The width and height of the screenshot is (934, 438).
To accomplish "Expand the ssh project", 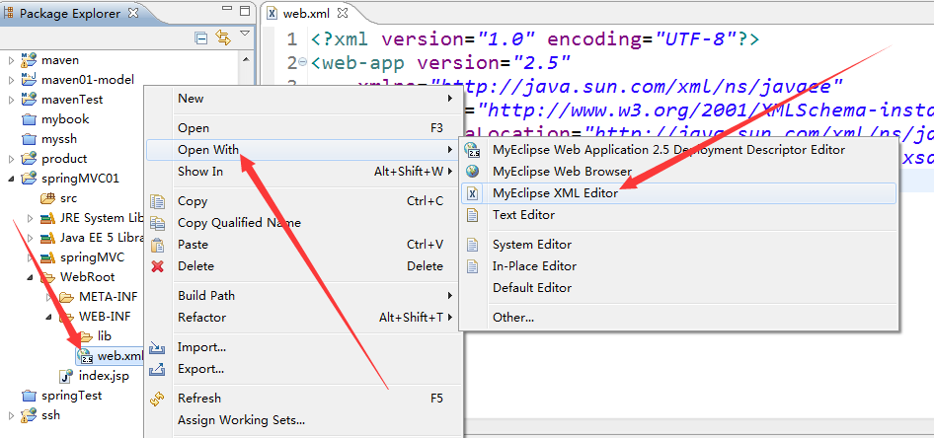I will (x=11, y=415).
